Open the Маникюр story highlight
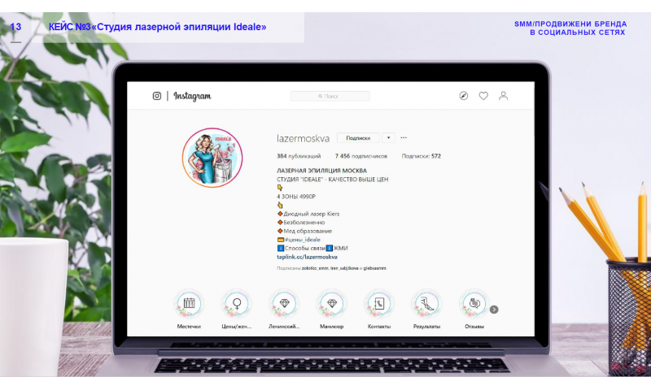The width and height of the screenshot is (651, 390). click(331, 303)
